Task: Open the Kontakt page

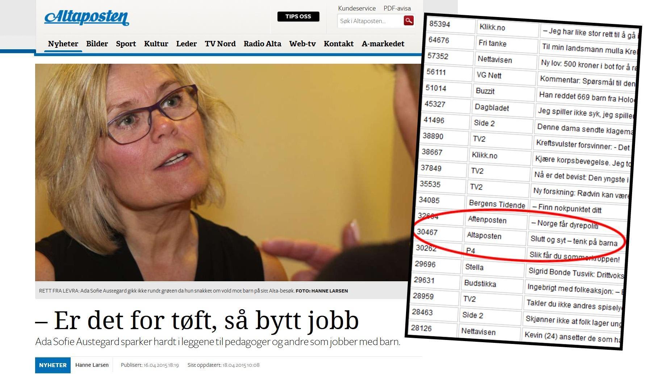Action: point(338,44)
